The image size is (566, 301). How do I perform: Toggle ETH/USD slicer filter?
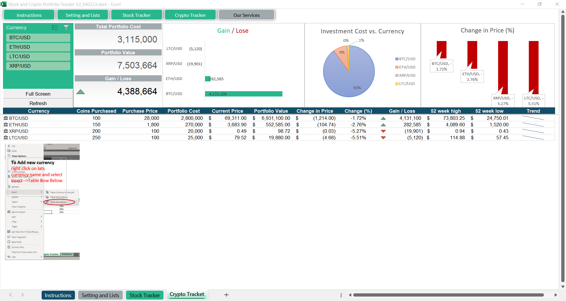point(38,47)
